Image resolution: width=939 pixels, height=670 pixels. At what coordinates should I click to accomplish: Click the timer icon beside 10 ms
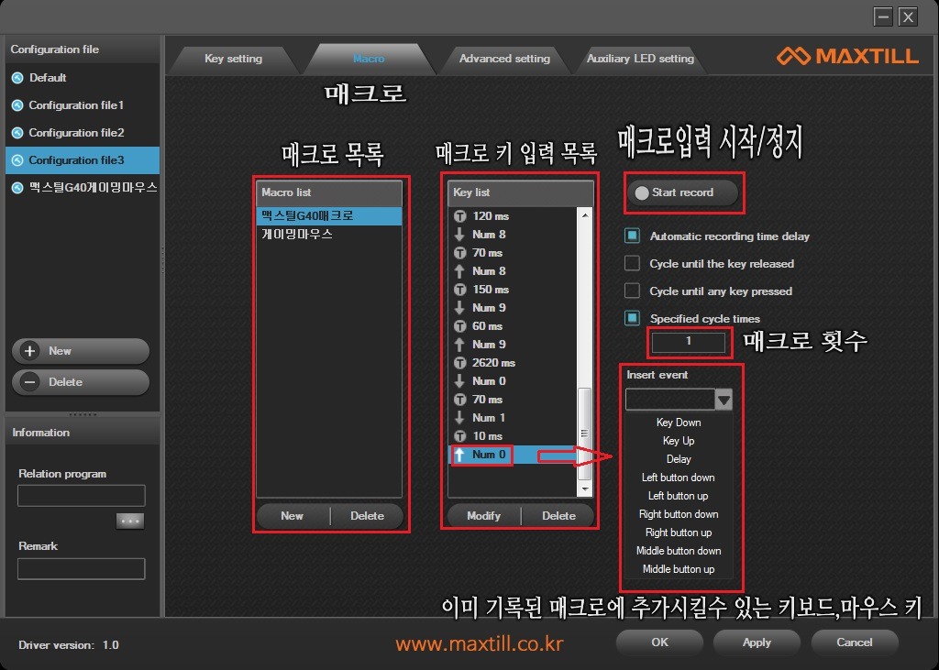click(459, 436)
